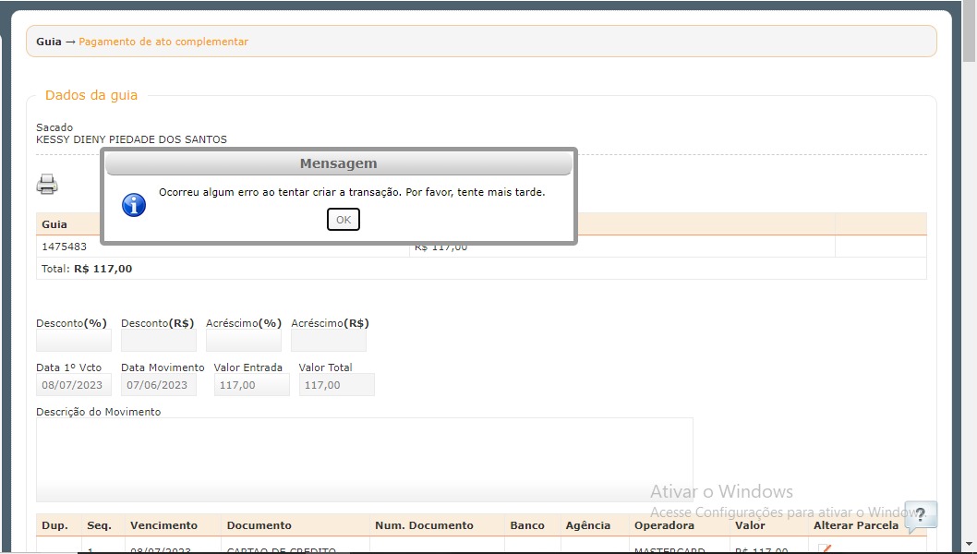
Task: Focus the Desconto(R$) input field
Action: (x=158, y=341)
